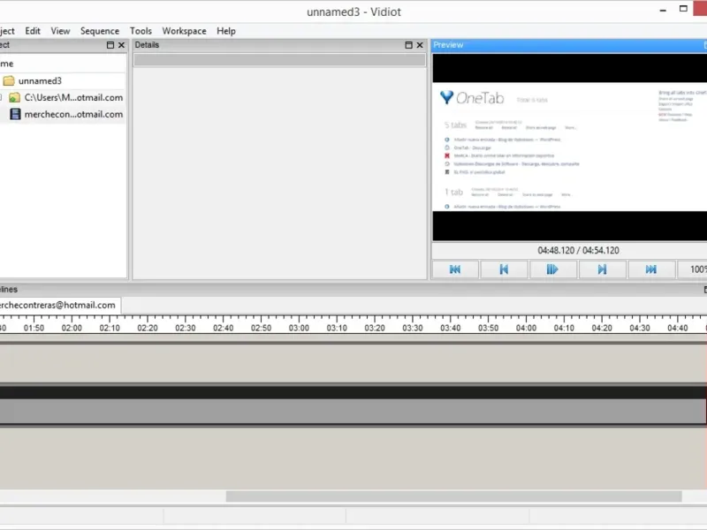The image size is (707, 530).
Task: Select the dark video clip in timeline
Action: tap(353, 391)
